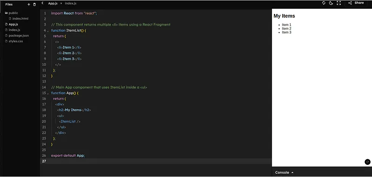Click the 'export default App;' line

[68, 156]
